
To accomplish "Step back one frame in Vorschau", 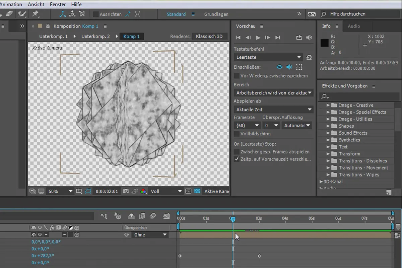I will (x=248, y=38).
